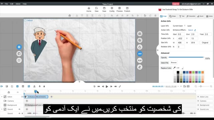This screenshot has height=120, width=214.
Task: Lock the selected object in toolbar
Action: tap(70, 16)
